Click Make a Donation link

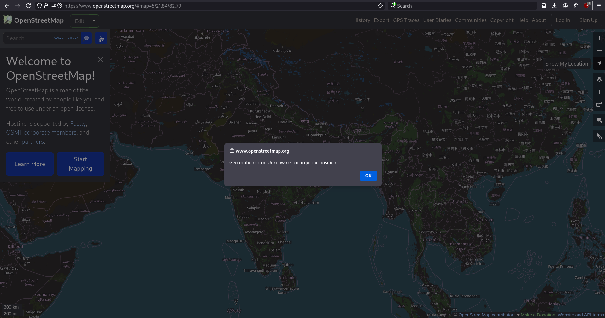(538, 315)
